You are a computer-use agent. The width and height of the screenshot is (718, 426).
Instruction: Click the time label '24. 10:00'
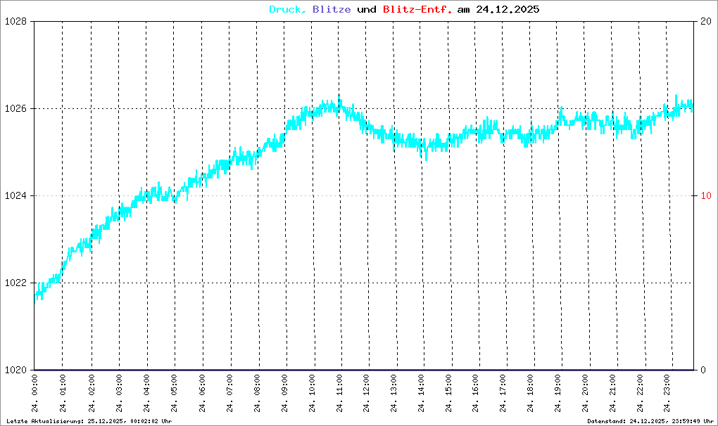tap(312, 394)
